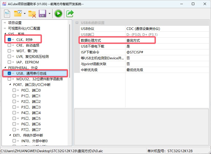Click the green export share icon

click(x=70, y=14)
